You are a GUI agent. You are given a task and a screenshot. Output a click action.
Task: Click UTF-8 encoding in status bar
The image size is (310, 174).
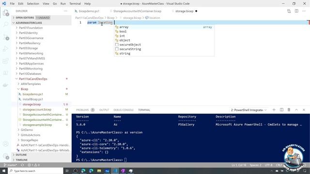pos(268,165)
